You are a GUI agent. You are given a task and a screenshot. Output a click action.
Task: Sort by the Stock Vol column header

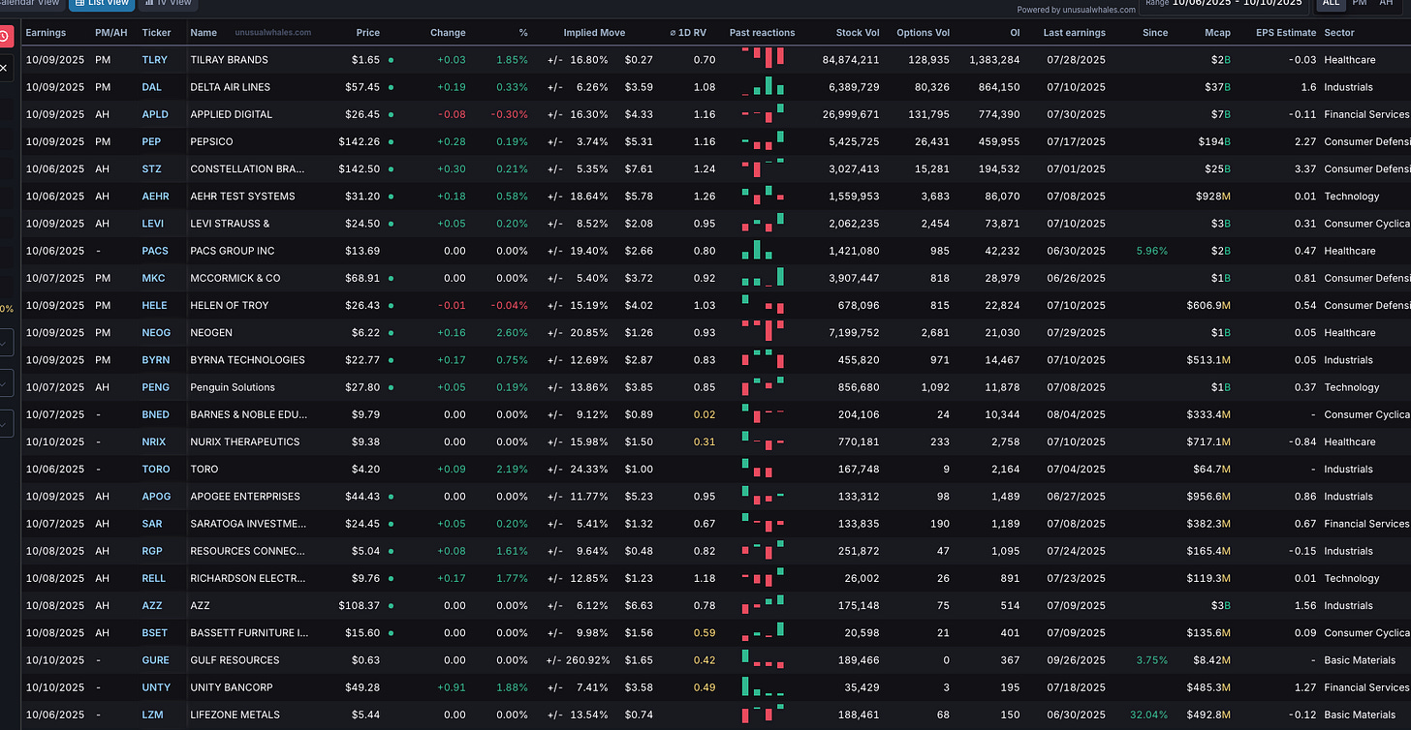coord(858,33)
